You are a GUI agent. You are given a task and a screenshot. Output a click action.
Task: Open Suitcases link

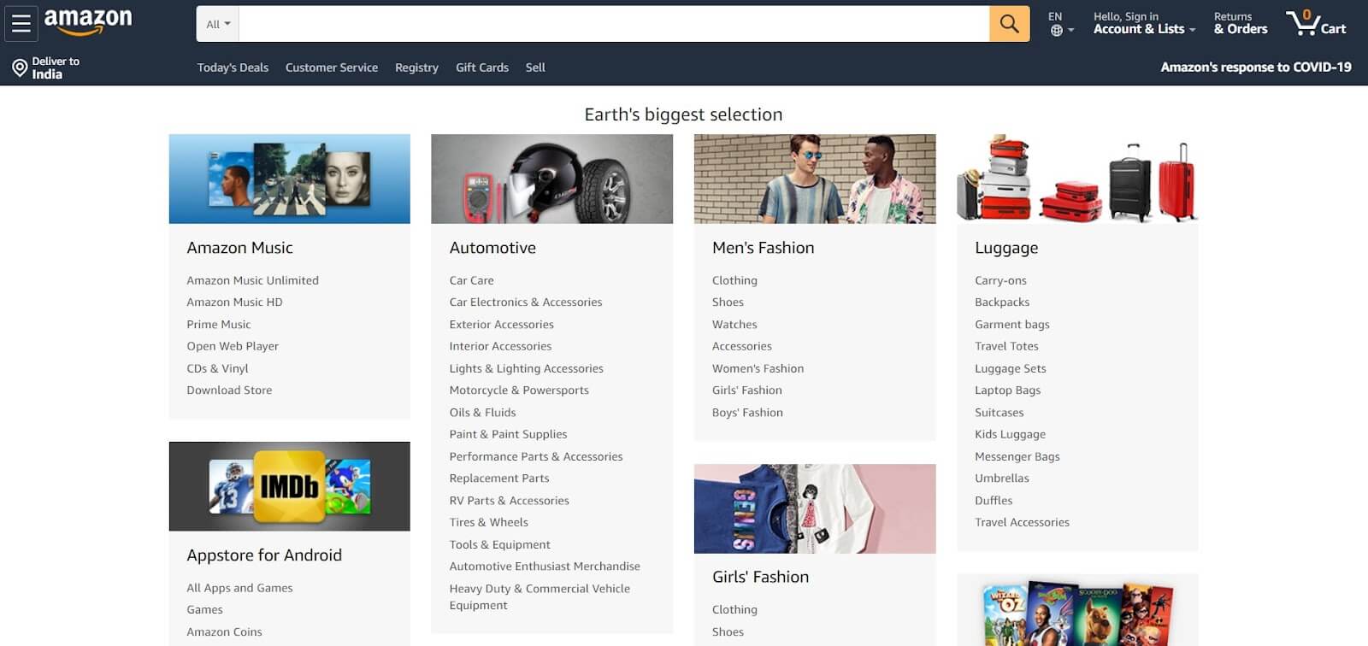point(999,413)
